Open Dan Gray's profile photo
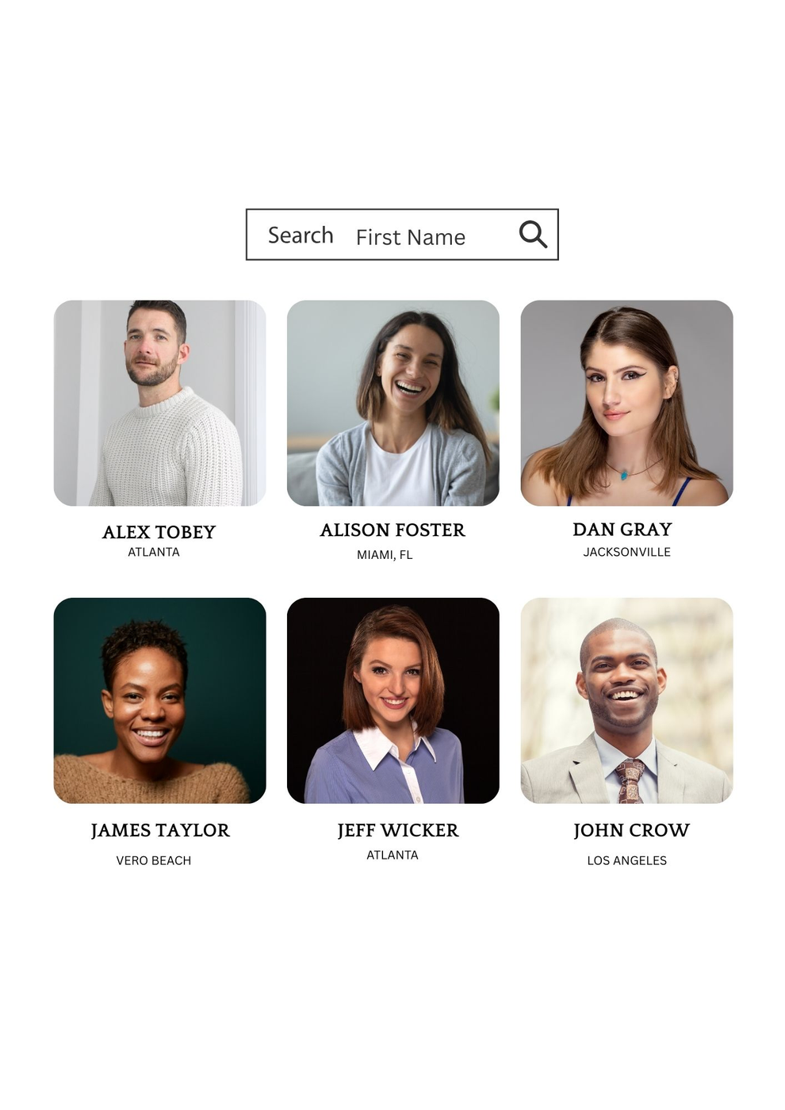The image size is (785, 1110). 626,403
